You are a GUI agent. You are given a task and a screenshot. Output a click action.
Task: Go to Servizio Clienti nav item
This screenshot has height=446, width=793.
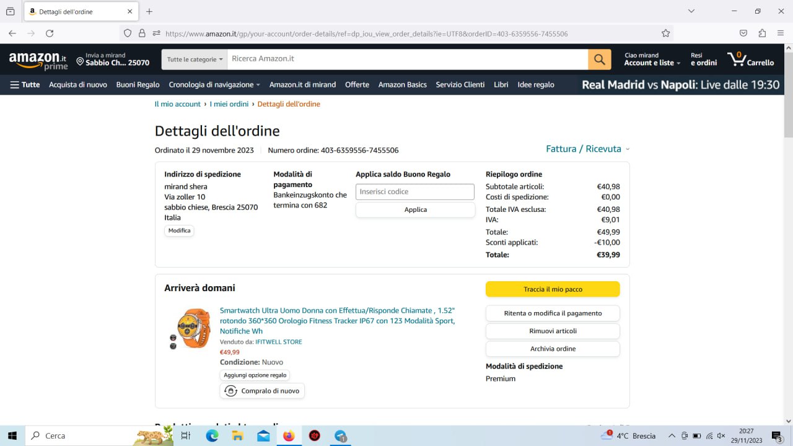coord(460,85)
